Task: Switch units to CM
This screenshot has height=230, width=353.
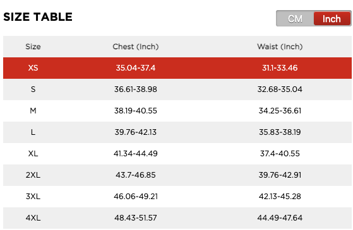Action: [x=295, y=19]
